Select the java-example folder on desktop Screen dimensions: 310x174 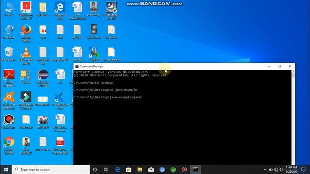point(111,54)
